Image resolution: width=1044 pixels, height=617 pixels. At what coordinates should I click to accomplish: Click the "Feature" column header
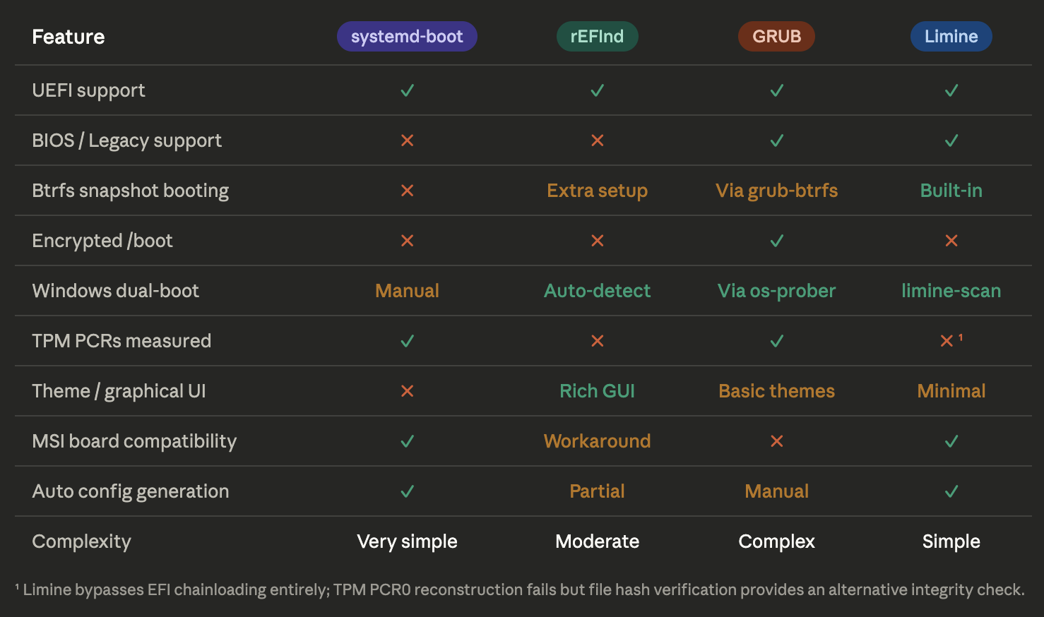point(69,37)
